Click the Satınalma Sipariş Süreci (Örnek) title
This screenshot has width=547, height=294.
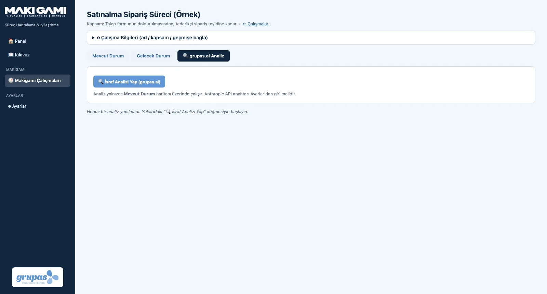[144, 14]
